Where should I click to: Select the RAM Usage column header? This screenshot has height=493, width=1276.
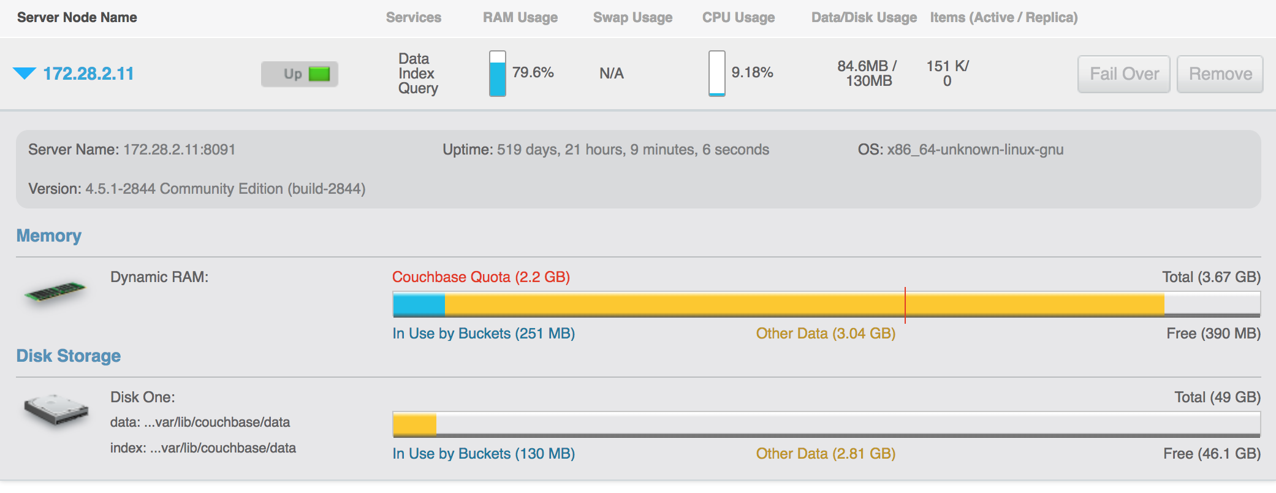tap(520, 17)
